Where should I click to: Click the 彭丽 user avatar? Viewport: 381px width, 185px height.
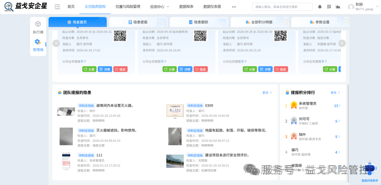coord(351,7)
